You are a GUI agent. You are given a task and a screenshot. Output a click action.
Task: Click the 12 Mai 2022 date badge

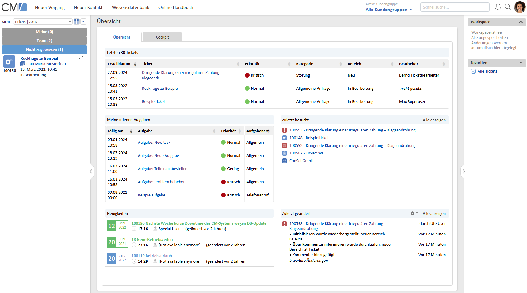[x=118, y=226]
